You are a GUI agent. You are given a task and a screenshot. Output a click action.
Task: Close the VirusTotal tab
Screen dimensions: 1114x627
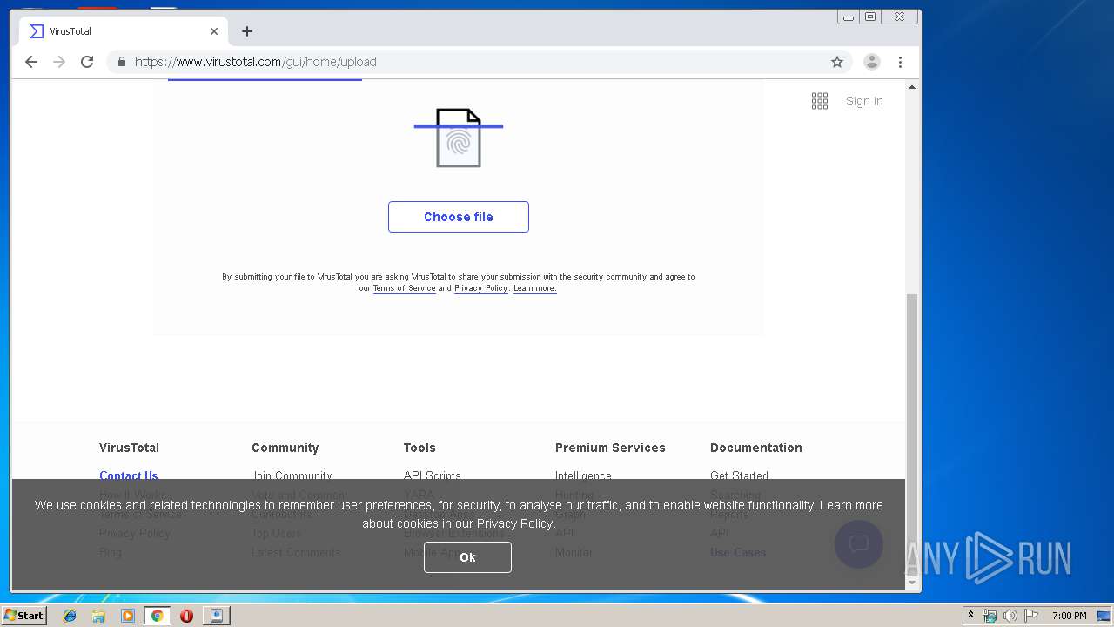click(214, 31)
